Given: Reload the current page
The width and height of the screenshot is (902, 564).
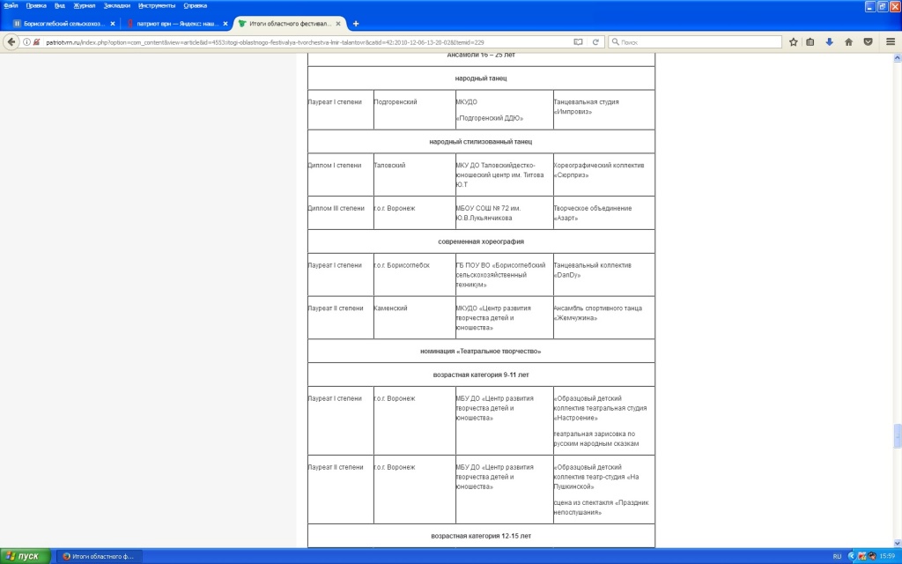Looking at the screenshot, I should 595,42.
